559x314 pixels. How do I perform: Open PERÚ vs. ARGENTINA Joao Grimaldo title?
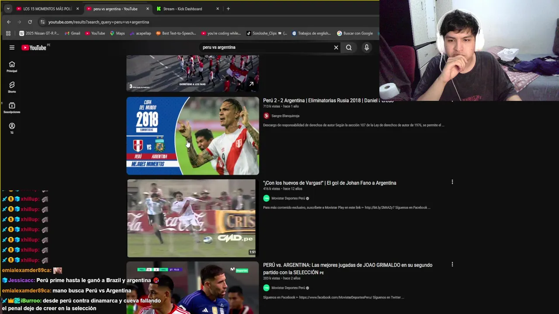pyautogui.click(x=348, y=269)
